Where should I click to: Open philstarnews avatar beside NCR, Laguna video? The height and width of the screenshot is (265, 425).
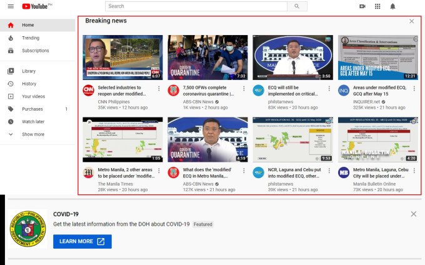pyautogui.click(x=258, y=172)
